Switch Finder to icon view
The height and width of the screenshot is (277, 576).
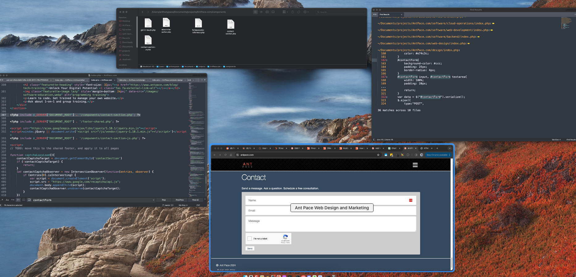point(256,12)
